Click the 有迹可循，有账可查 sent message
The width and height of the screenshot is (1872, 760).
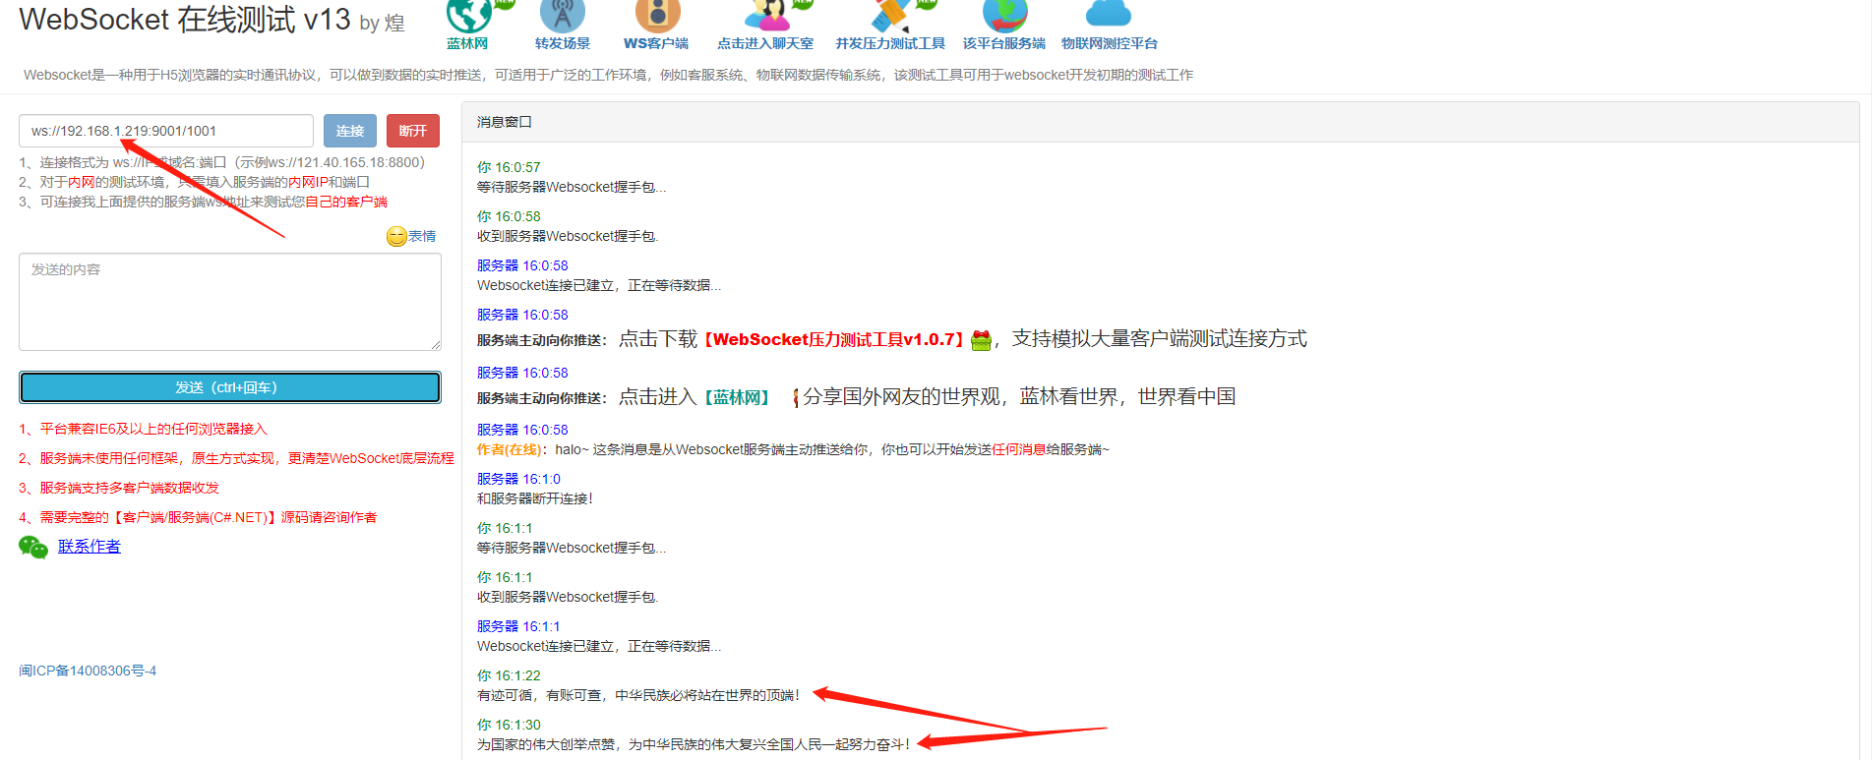pyautogui.click(x=638, y=695)
